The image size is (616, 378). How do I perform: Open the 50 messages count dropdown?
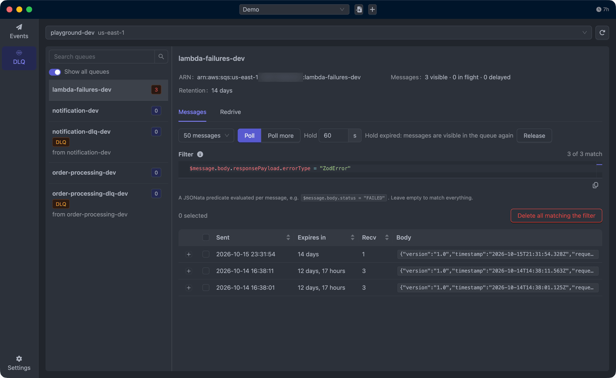[206, 135]
